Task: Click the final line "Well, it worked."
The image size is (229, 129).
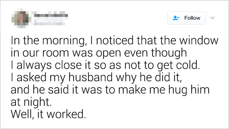Action: pyautogui.click(x=48, y=114)
